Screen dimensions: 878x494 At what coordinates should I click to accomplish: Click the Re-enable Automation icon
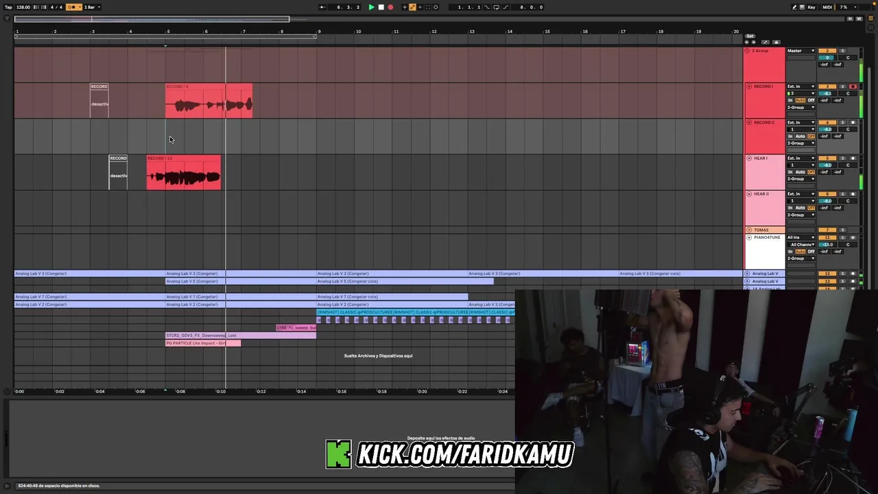pyautogui.click(x=420, y=7)
